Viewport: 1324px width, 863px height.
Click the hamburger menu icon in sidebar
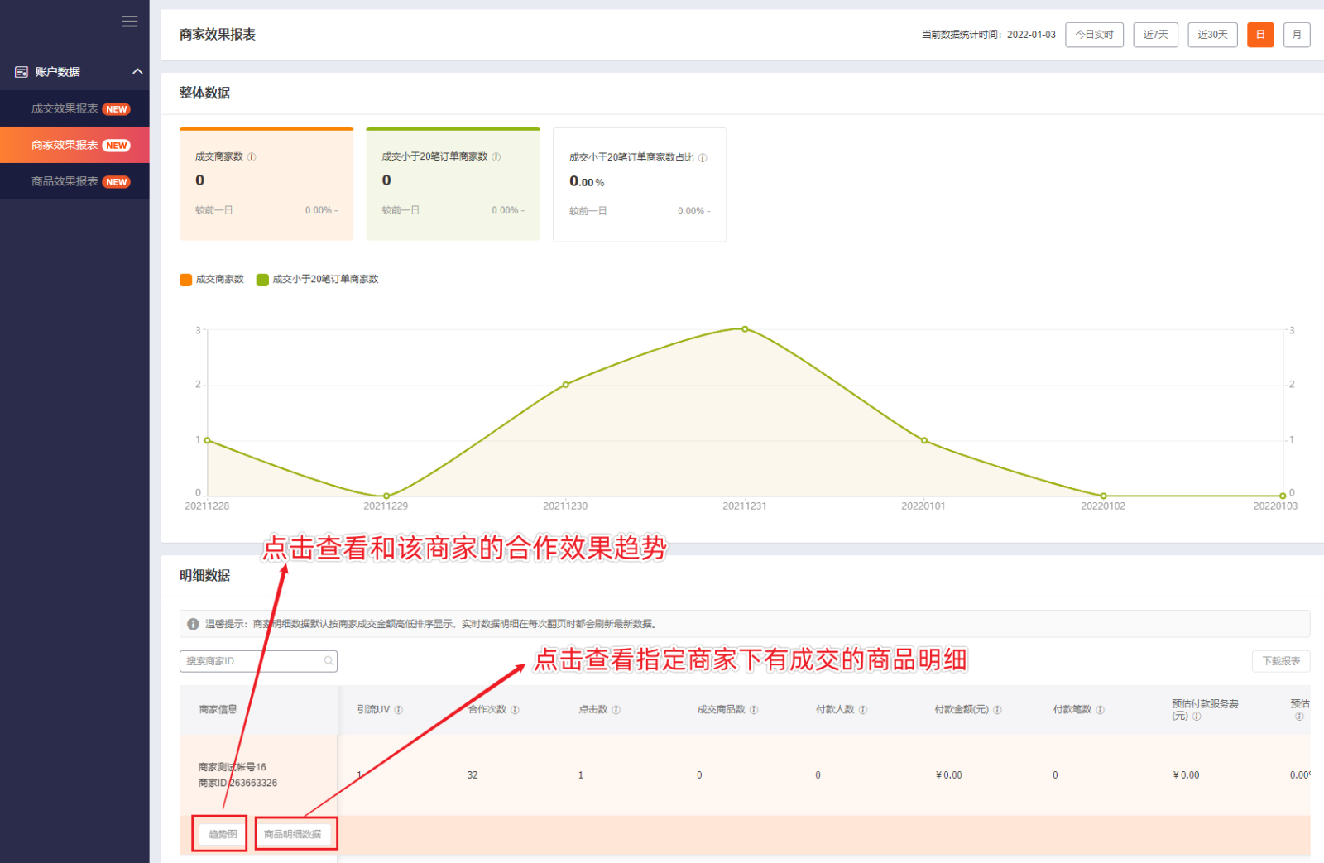click(x=129, y=22)
